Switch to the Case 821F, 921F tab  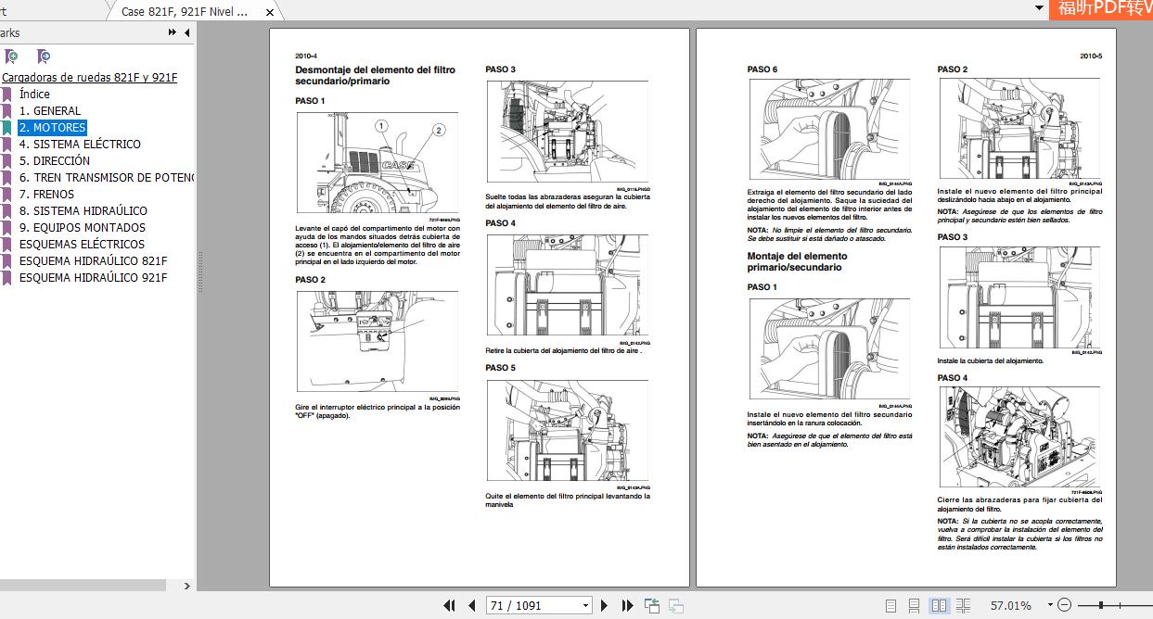pyautogui.click(x=186, y=12)
